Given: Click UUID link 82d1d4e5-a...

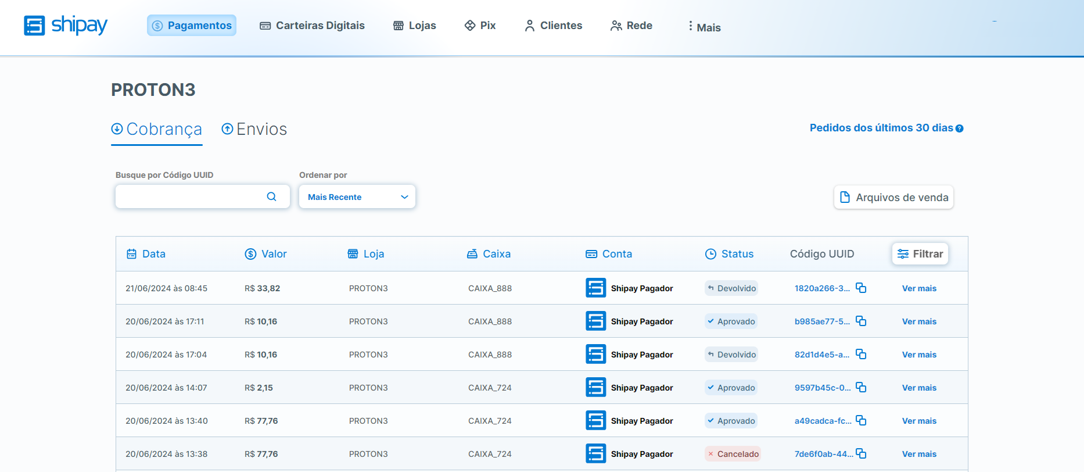Looking at the screenshot, I should [x=822, y=355].
